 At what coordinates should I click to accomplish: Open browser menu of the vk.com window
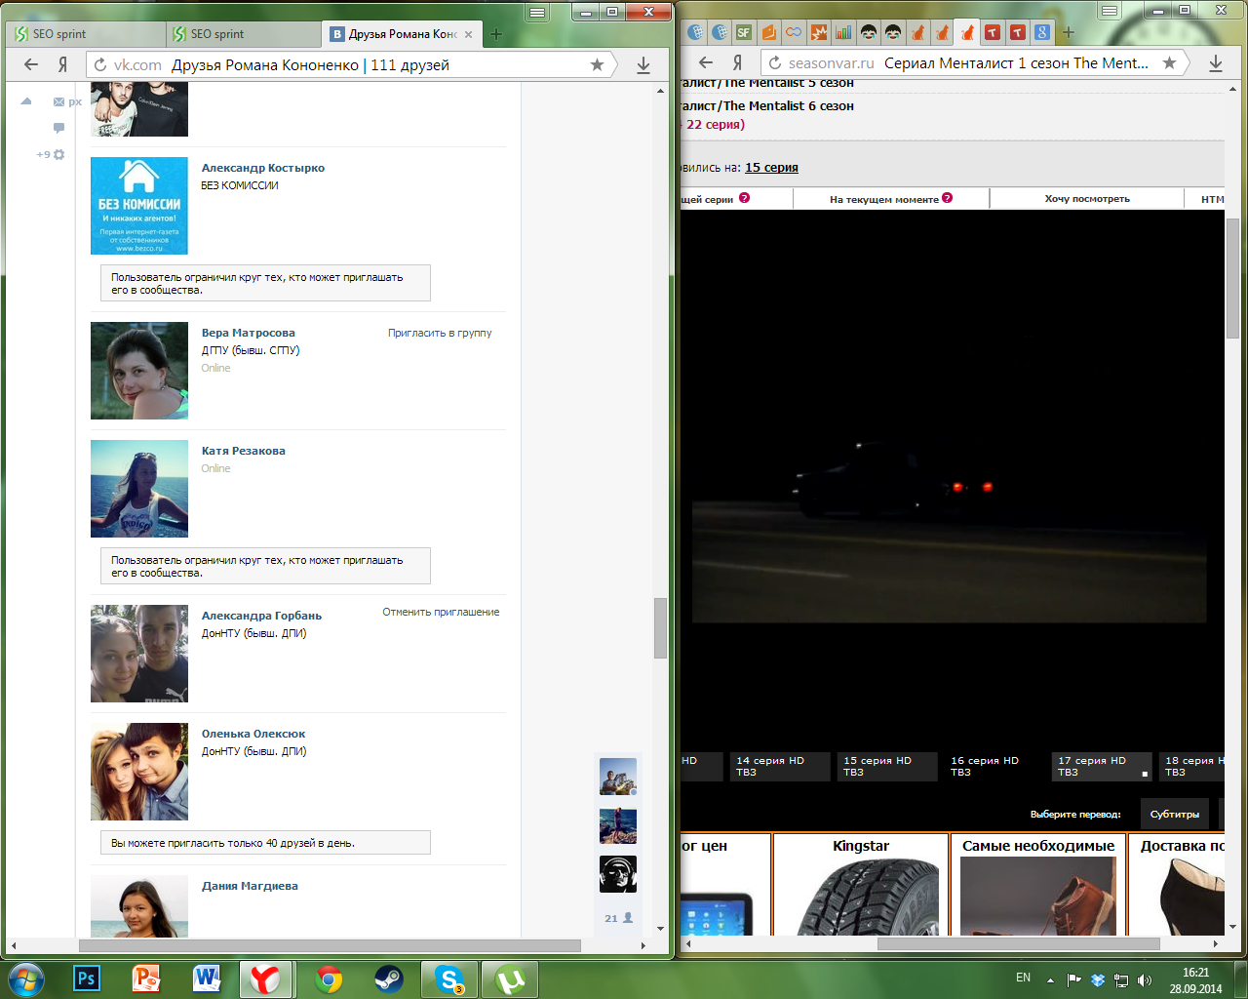(537, 12)
